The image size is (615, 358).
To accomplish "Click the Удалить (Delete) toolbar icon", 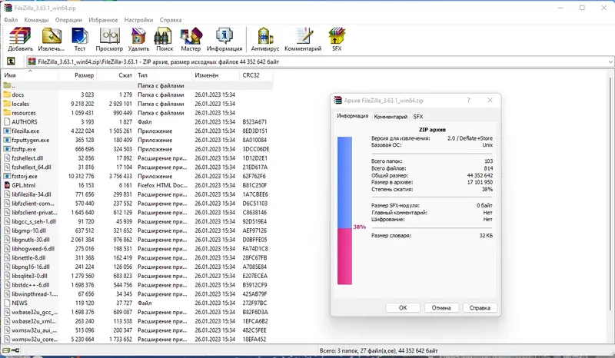I will [138, 39].
